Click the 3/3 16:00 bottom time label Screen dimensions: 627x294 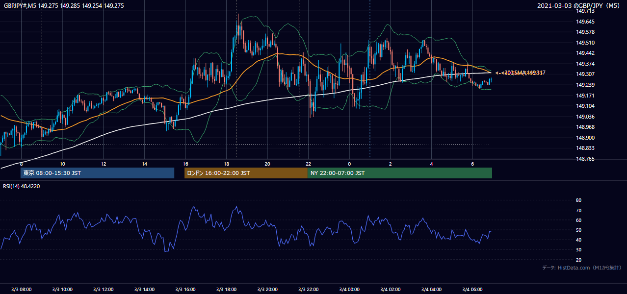click(185, 289)
